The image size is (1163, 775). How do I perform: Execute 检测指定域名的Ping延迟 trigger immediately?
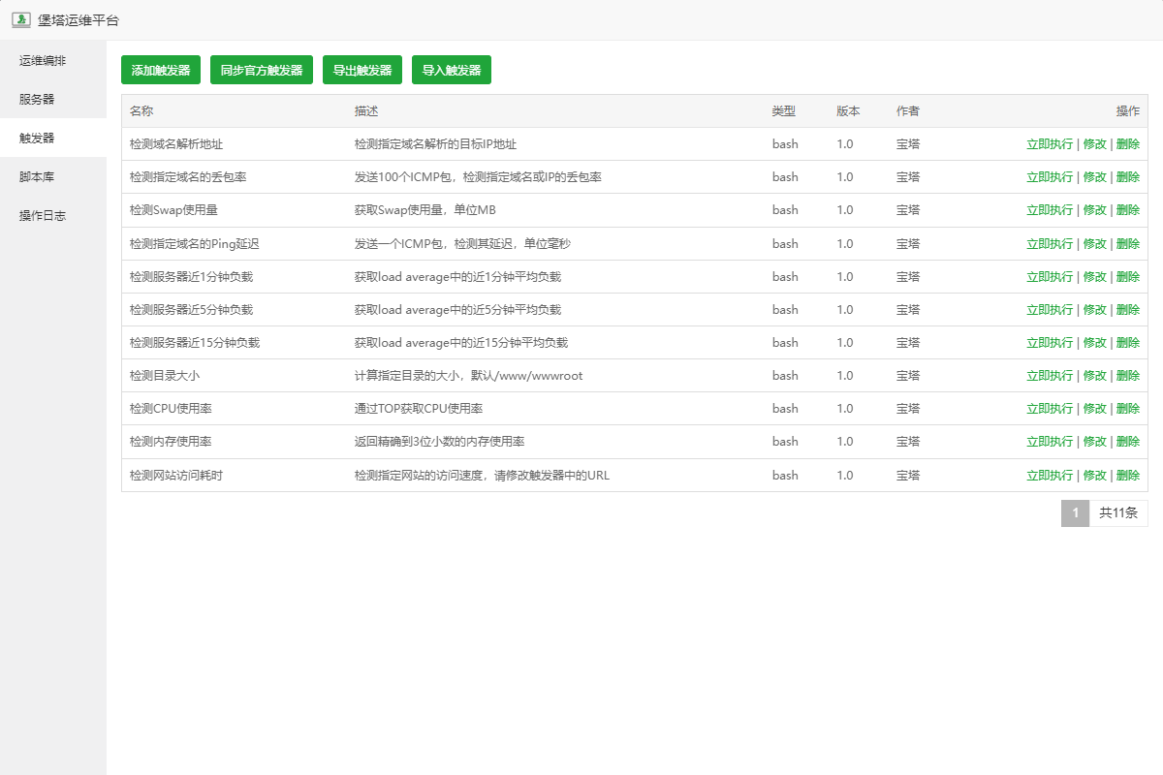pos(1049,244)
